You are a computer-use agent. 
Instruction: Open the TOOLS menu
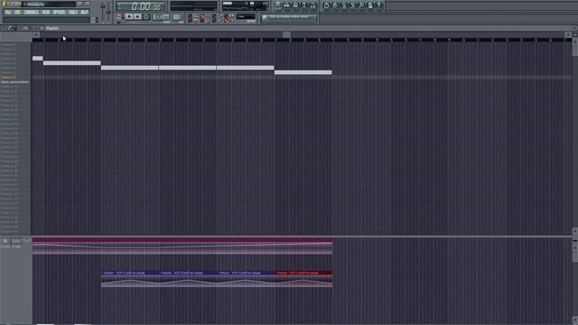coord(73,12)
